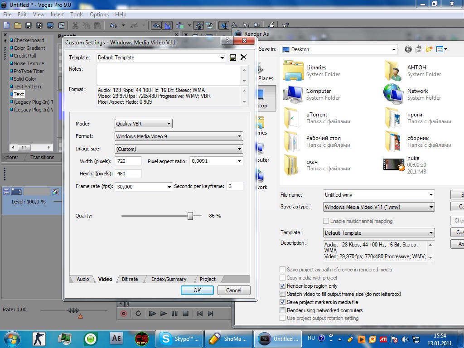The height and width of the screenshot is (348, 464).
Task: Create a new project from the toolbar
Action: click(6, 25)
